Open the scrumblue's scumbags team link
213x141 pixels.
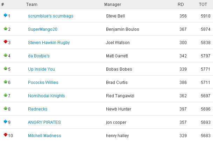tap(50, 16)
